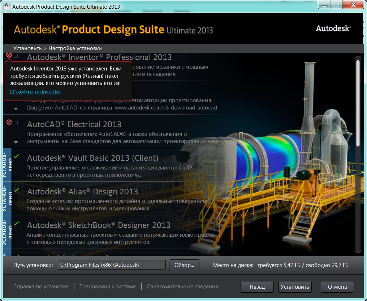The image size is (367, 301).
Task: Click the 'Установить' button to start installation
Action: 295,287
